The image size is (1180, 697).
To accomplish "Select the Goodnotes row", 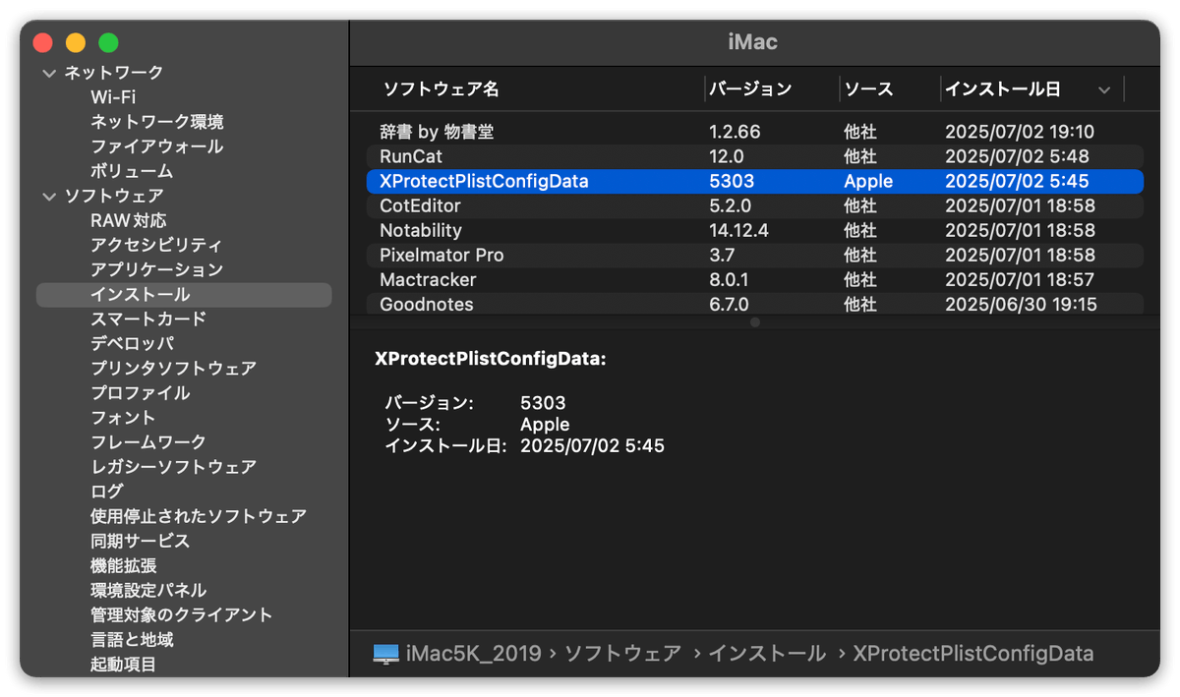I will [754, 305].
